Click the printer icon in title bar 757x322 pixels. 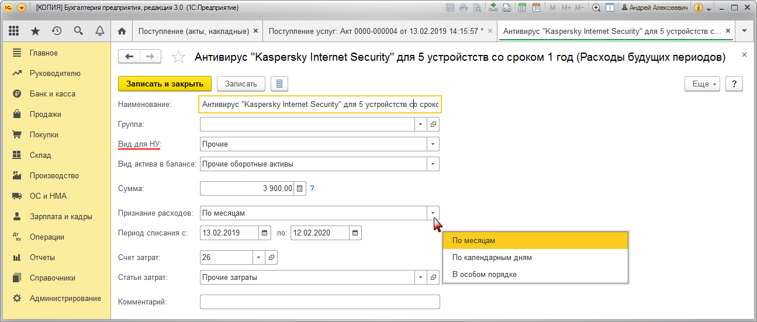(464, 8)
